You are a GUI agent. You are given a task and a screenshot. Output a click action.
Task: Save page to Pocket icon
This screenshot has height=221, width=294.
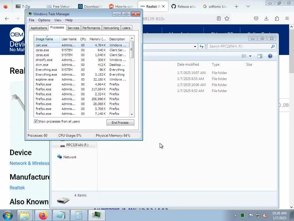[256, 18]
